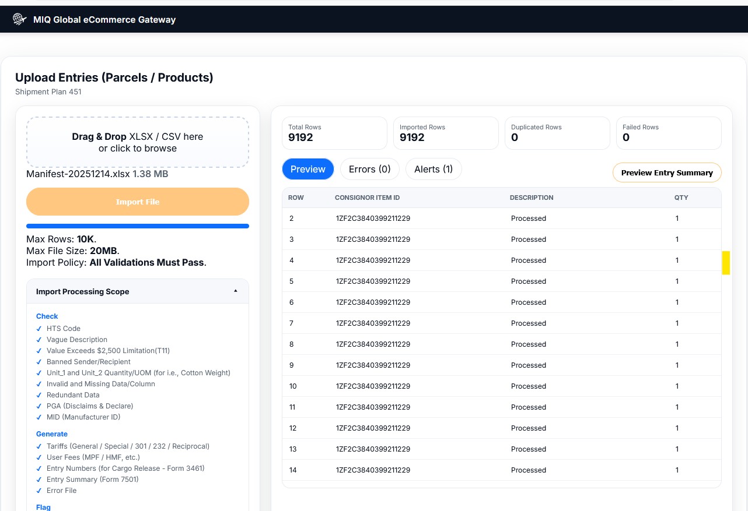Click the Manifest-20251214.xlsx file name
The height and width of the screenshot is (511, 748).
coord(79,173)
